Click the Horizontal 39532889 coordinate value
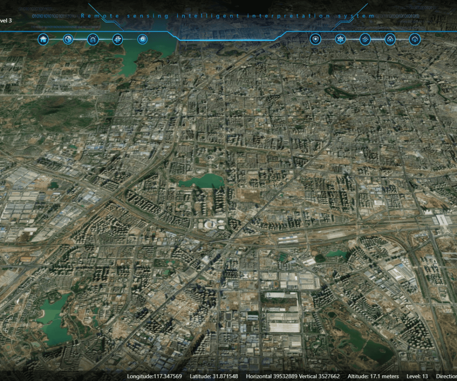457x381 pixels. (x=272, y=376)
